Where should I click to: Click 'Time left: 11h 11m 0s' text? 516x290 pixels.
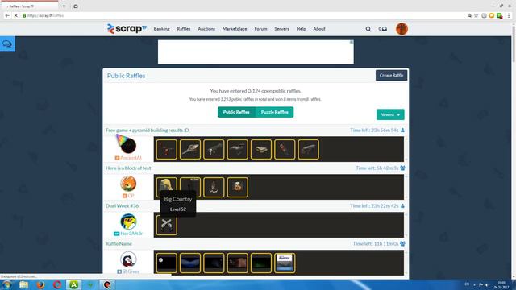click(376, 243)
